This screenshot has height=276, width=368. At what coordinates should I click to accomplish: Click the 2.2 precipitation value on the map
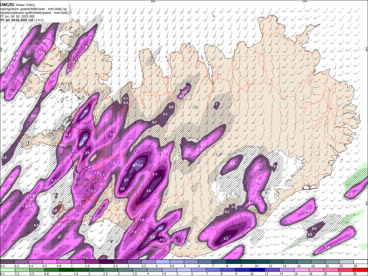coord(68,135)
